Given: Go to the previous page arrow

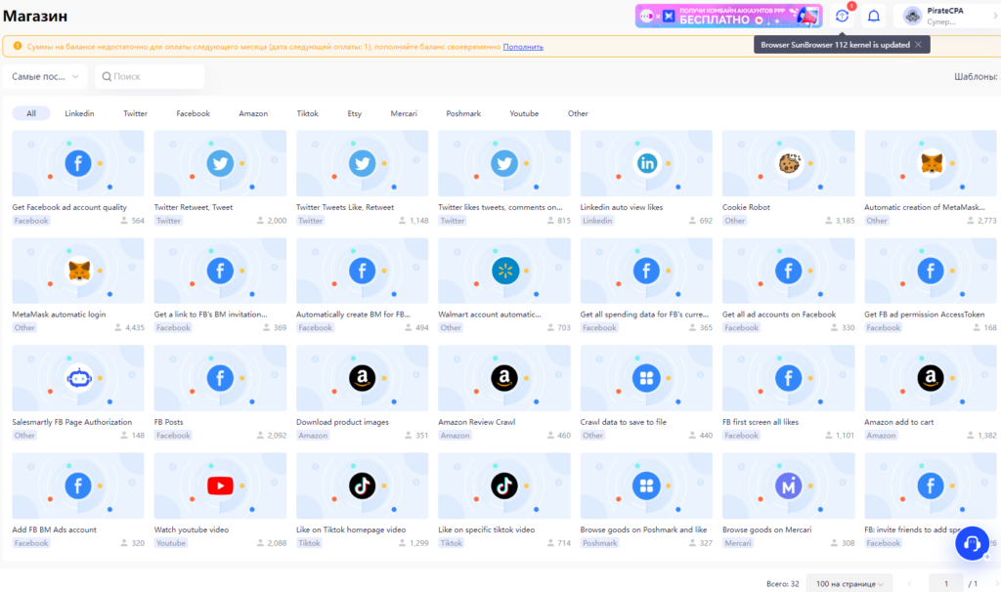Looking at the screenshot, I should coord(910,584).
